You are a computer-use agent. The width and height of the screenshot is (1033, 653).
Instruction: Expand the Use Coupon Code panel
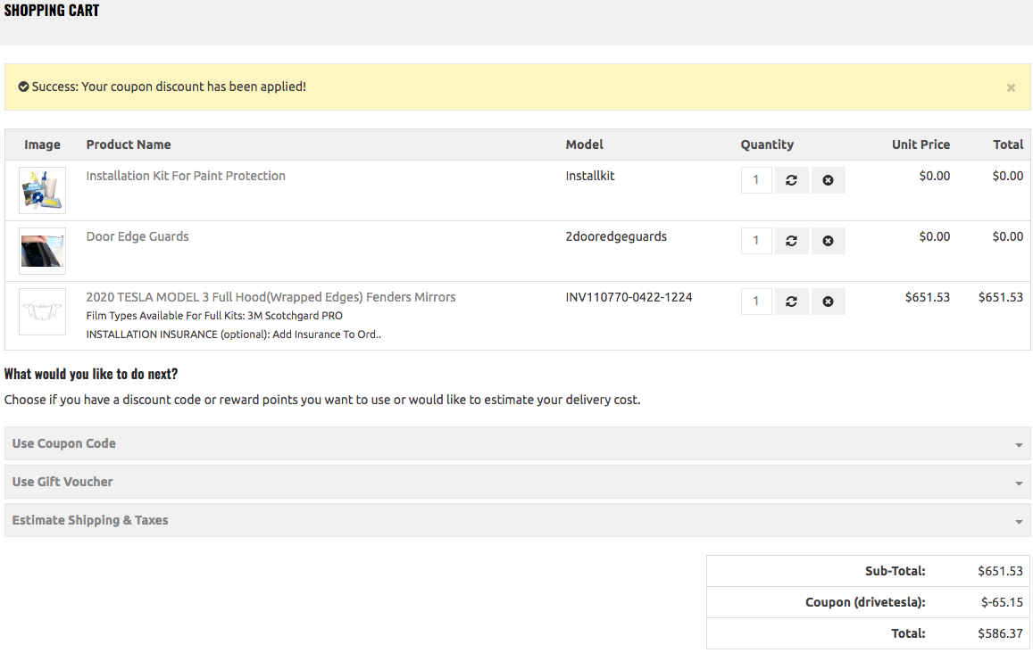coord(64,443)
